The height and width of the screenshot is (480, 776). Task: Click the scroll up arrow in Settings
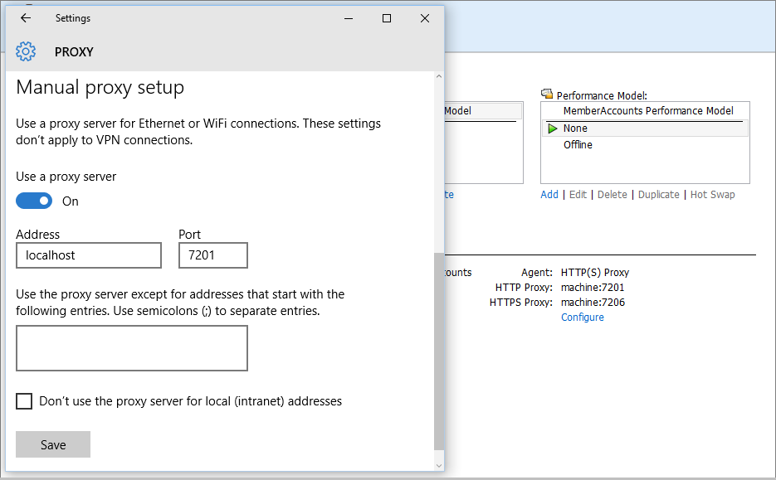pos(439,77)
